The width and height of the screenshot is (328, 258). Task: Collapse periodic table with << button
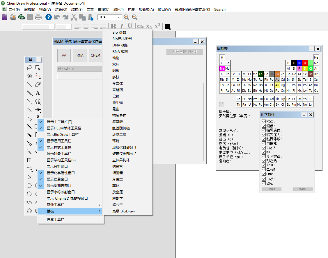[221, 104]
